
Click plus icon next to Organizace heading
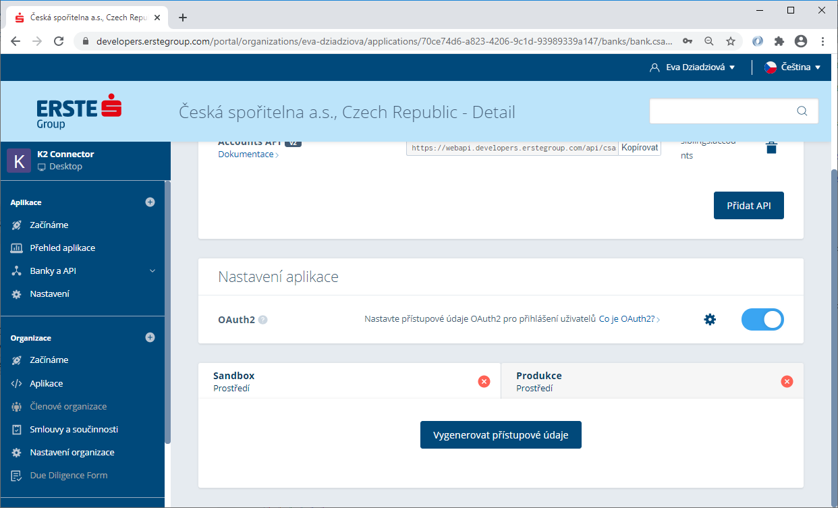[x=150, y=337]
